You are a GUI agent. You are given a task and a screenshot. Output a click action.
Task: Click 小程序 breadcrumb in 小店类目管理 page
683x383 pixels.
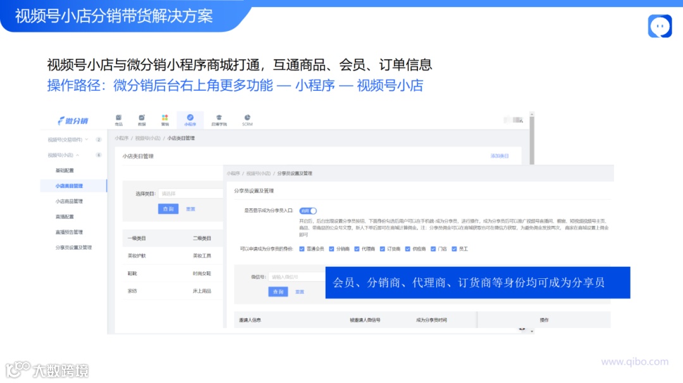coord(121,138)
